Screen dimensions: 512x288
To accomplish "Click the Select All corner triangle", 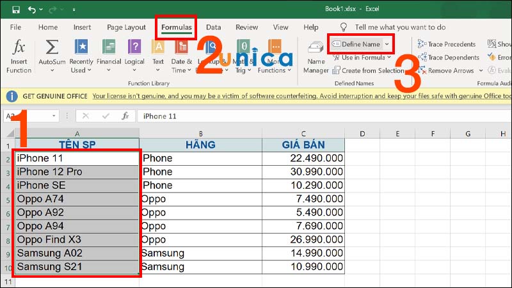I will tap(10, 133).
